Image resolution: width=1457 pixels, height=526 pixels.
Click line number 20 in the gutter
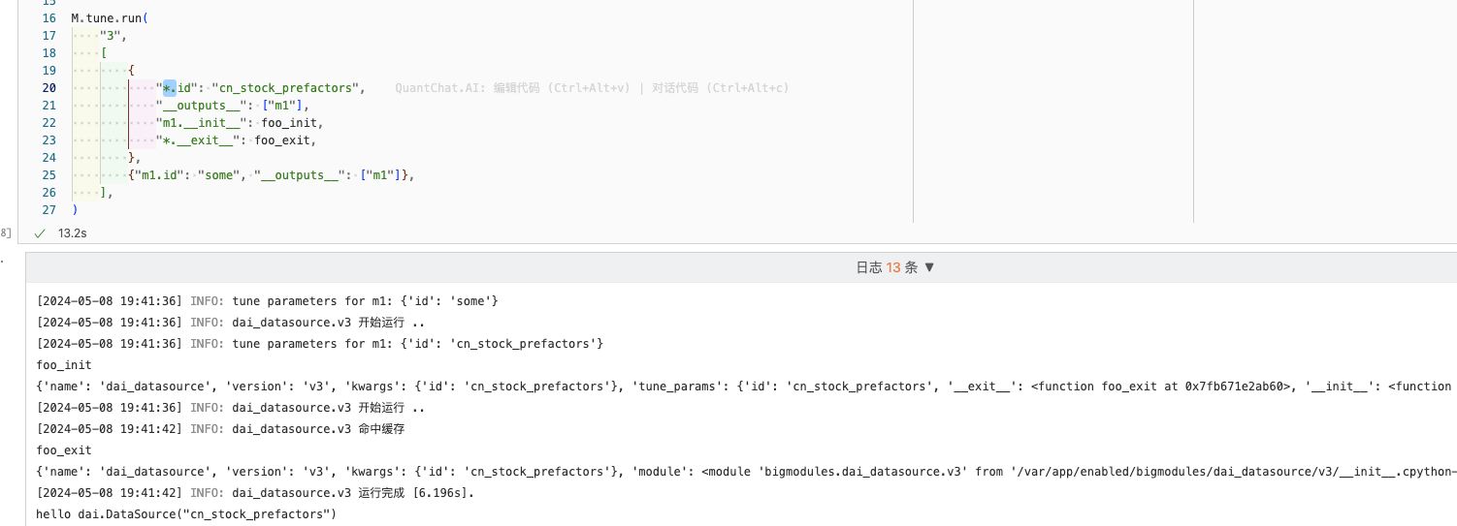pyautogui.click(x=49, y=88)
